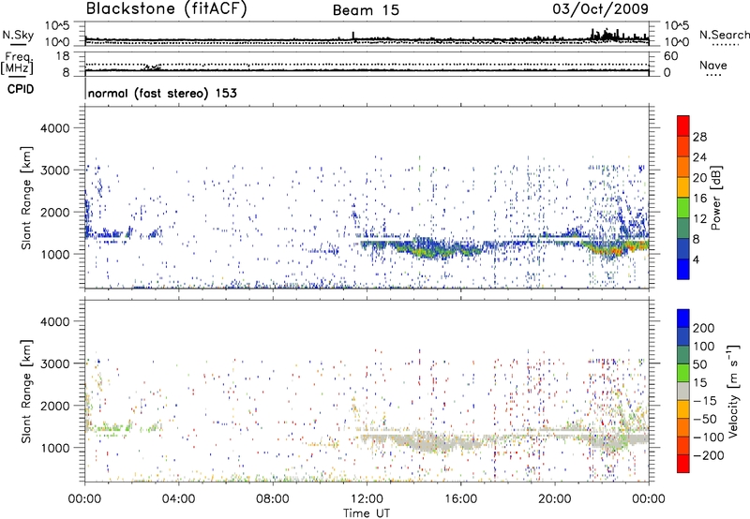The width and height of the screenshot is (750, 519).
Task: Click the left '10^5' noise axis value
Action: (57, 25)
